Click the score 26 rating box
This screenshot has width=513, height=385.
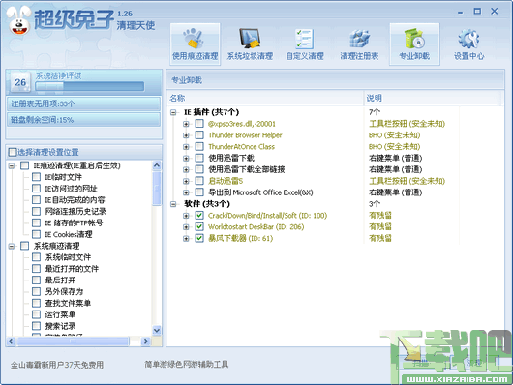[20, 82]
